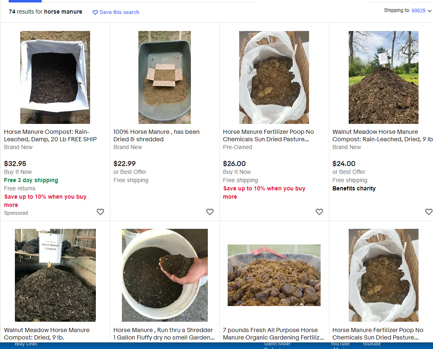Image resolution: width=433 pixels, height=349 pixels.
Task: Open 'Horse Manure Compost: Rain-Leached, Damp' listing title
Action: click(50, 135)
